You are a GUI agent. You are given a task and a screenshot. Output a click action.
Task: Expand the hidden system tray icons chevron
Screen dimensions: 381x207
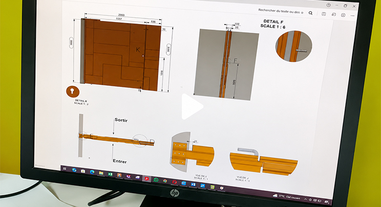(x=305, y=199)
